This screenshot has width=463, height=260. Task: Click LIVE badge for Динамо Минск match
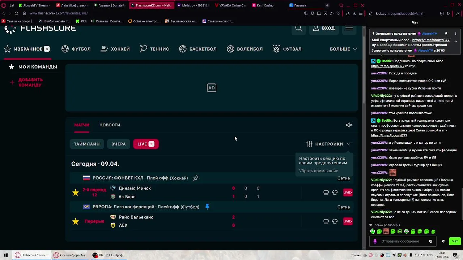coord(348,192)
